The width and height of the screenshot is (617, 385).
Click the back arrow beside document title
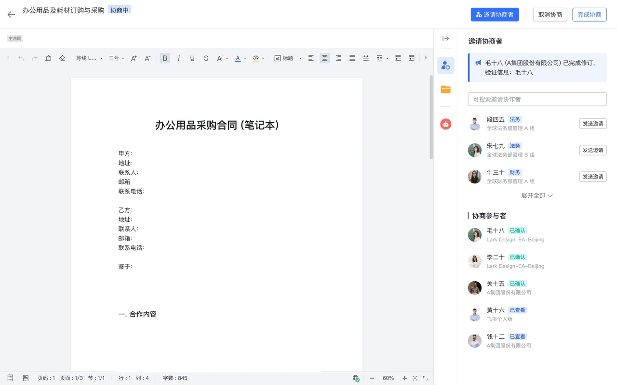(x=11, y=14)
